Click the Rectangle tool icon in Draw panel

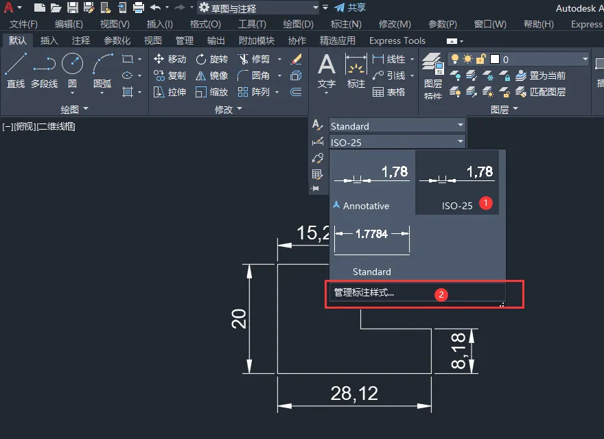pyautogui.click(x=128, y=59)
